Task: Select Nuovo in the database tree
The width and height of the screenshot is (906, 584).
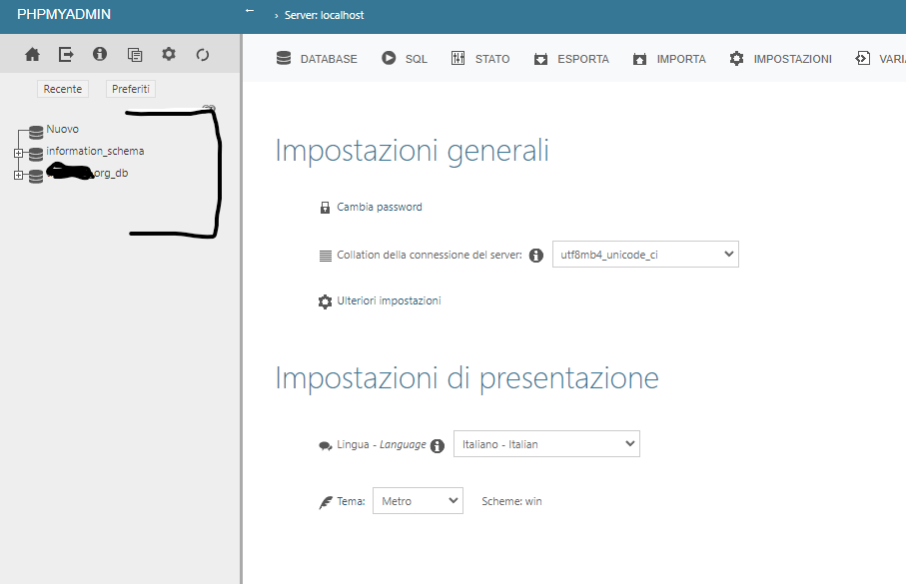Action: click(x=62, y=130)
